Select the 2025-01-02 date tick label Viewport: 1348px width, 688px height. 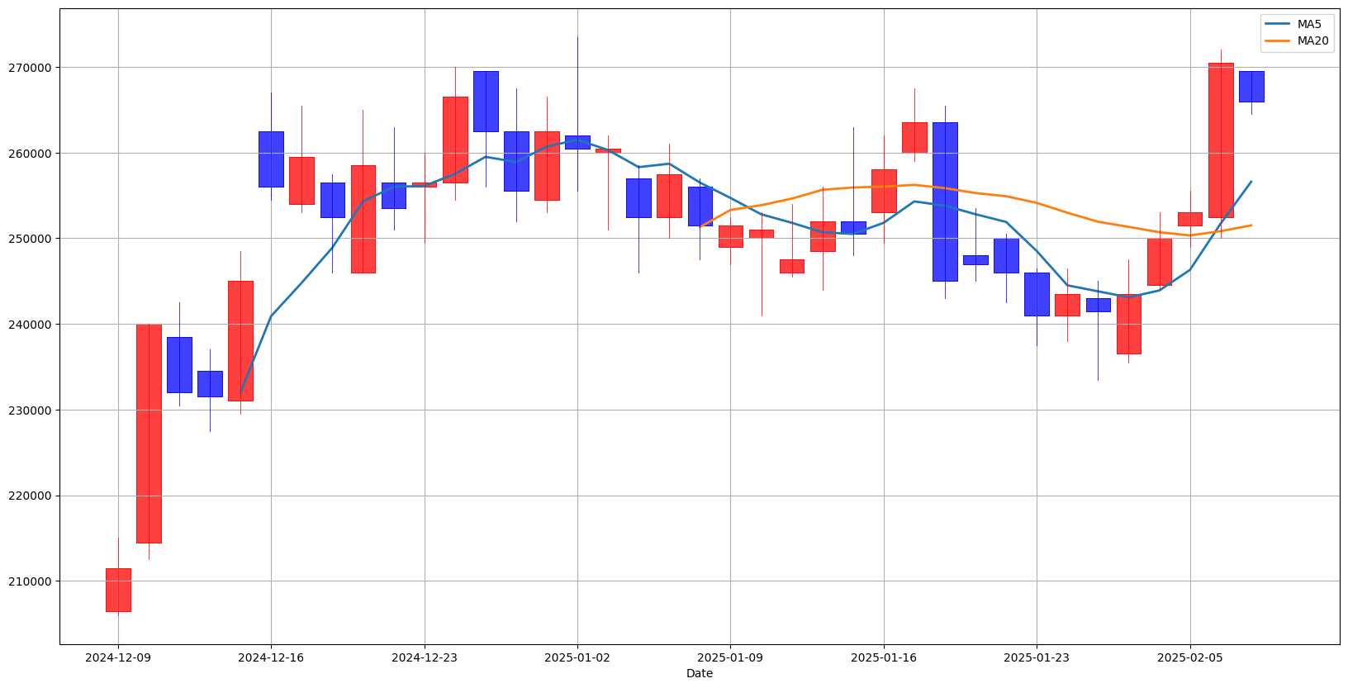coord(577,658)
